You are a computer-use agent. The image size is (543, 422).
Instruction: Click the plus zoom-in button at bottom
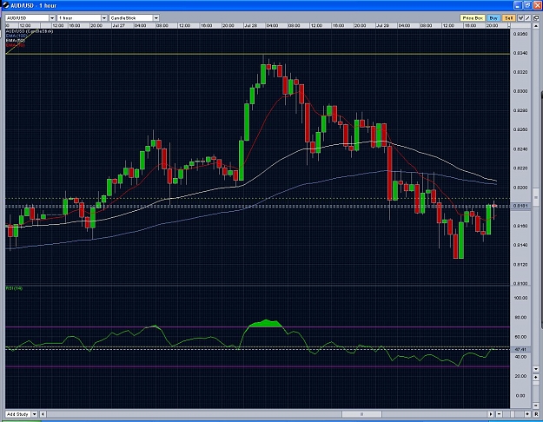(x=527, y=414)
